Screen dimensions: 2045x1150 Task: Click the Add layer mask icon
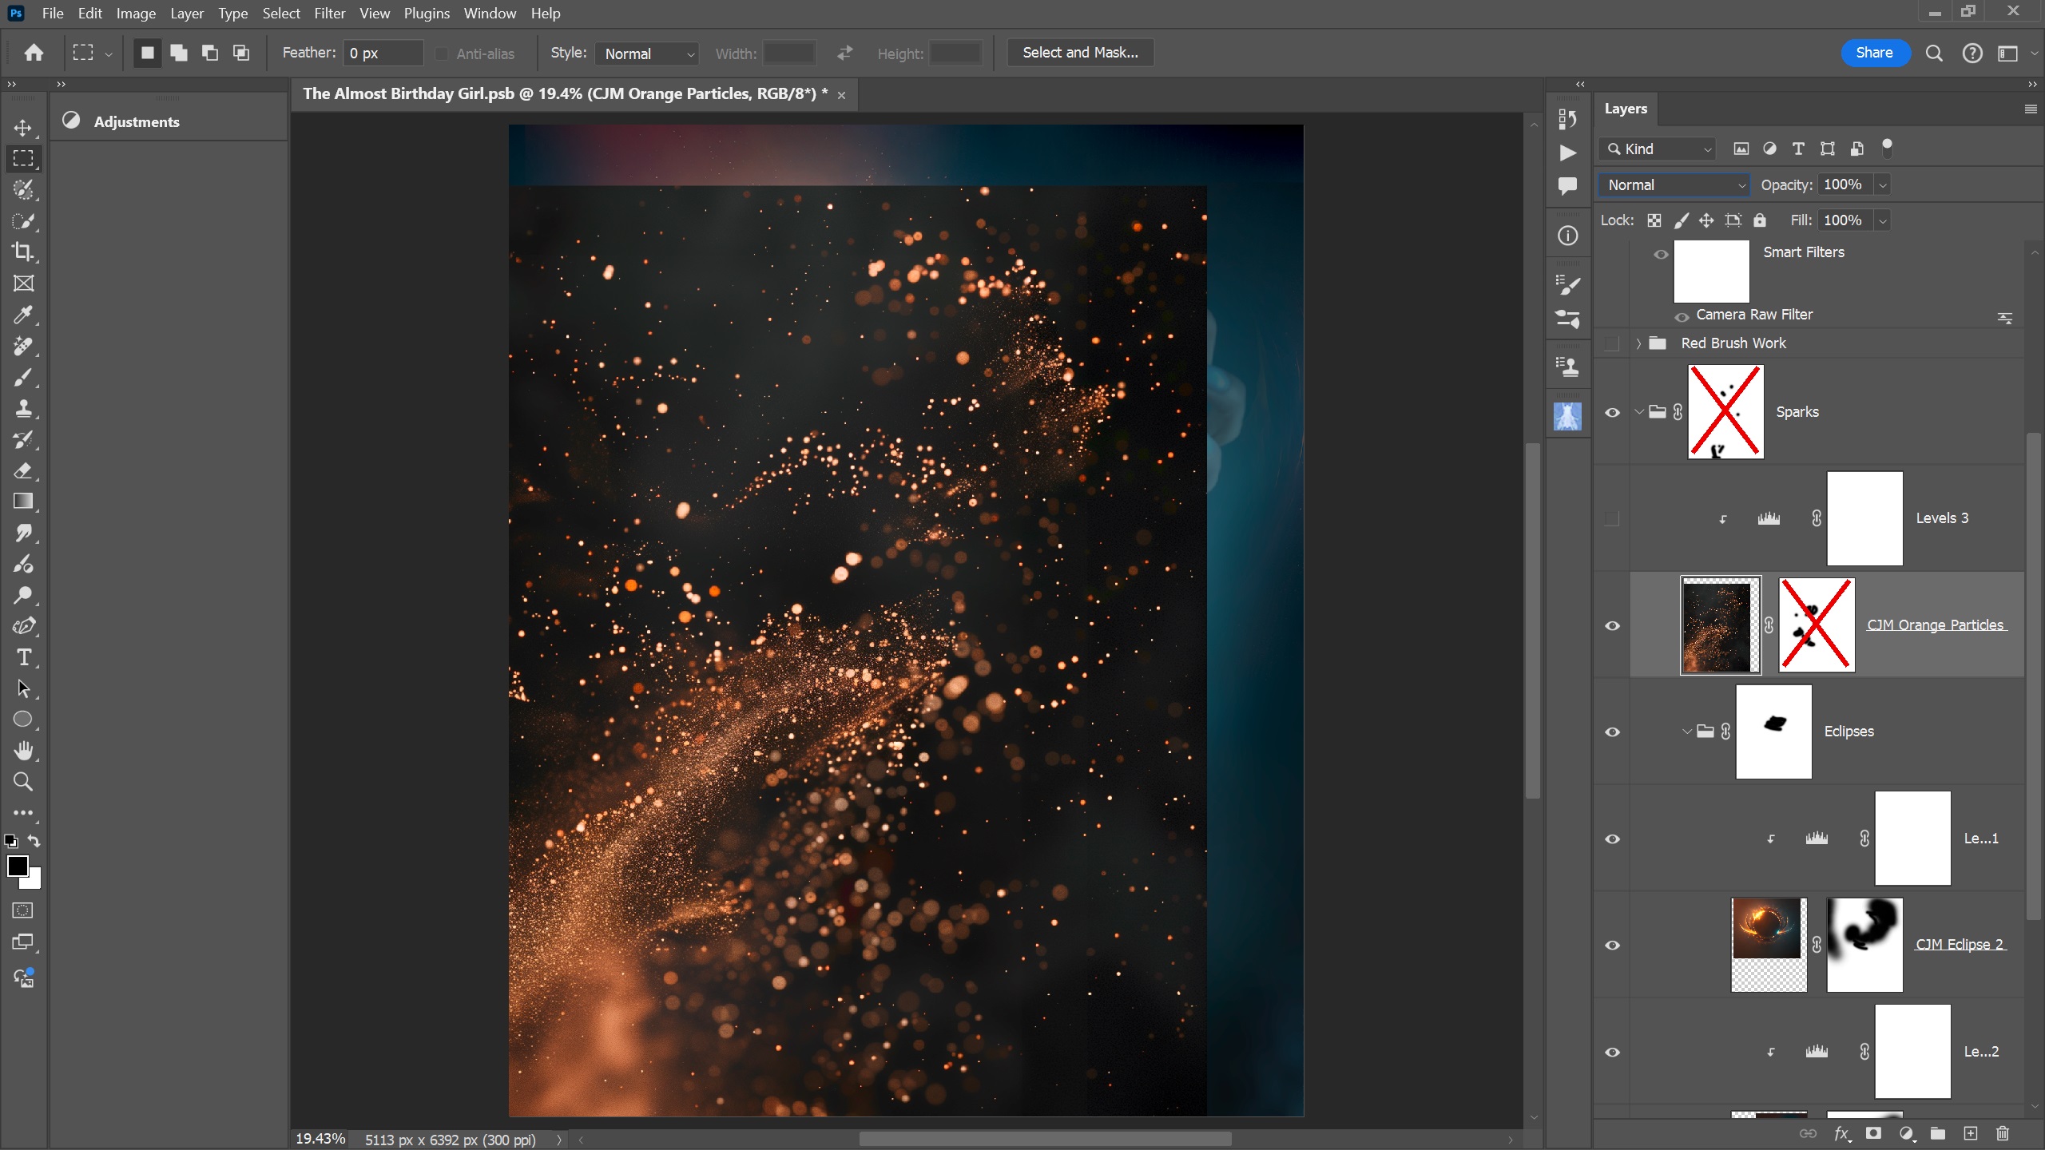1873,1133
